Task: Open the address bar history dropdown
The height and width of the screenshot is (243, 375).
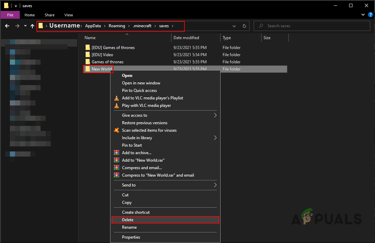Action: tap(234, 26)
